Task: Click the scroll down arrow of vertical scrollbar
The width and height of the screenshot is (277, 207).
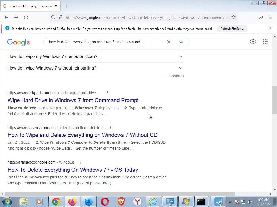Action: coord(275,189)
